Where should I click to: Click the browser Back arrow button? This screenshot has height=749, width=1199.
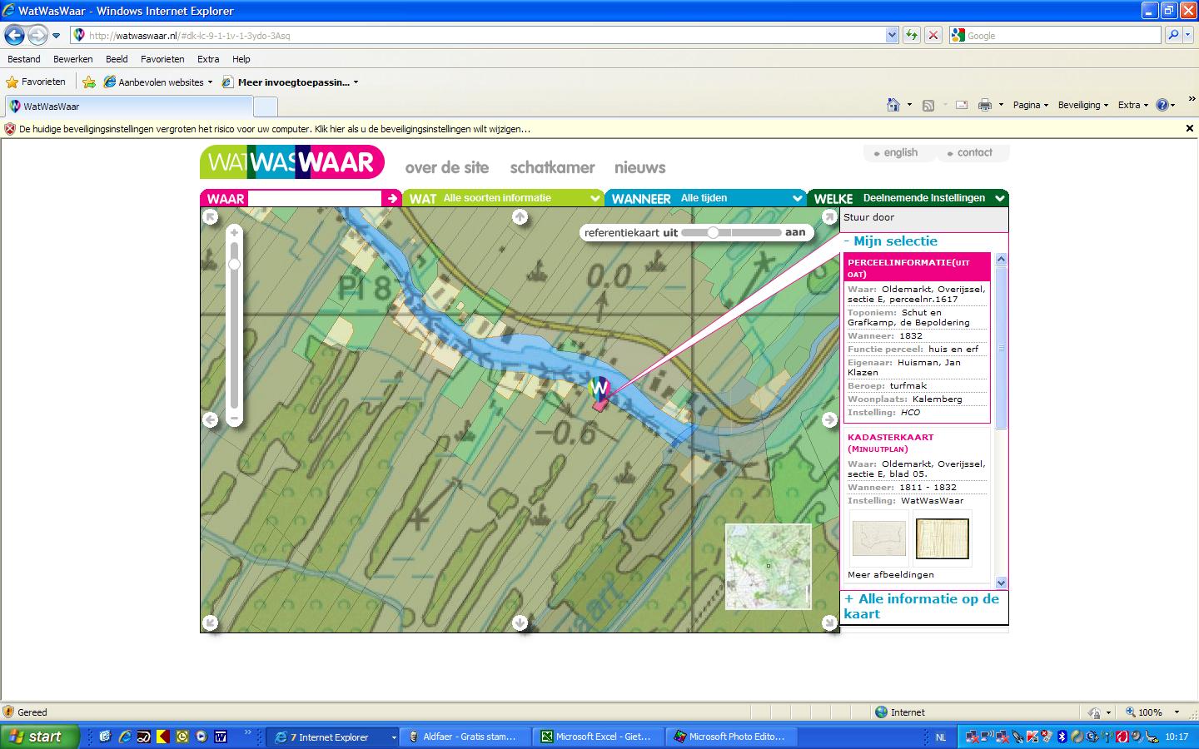pos(14,35)
